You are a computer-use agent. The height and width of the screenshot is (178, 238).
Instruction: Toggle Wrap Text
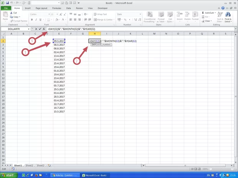(x=100, y=14)
